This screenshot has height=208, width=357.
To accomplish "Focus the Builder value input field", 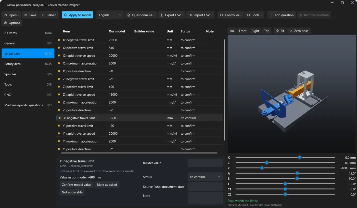I will [x=205, y=163].
